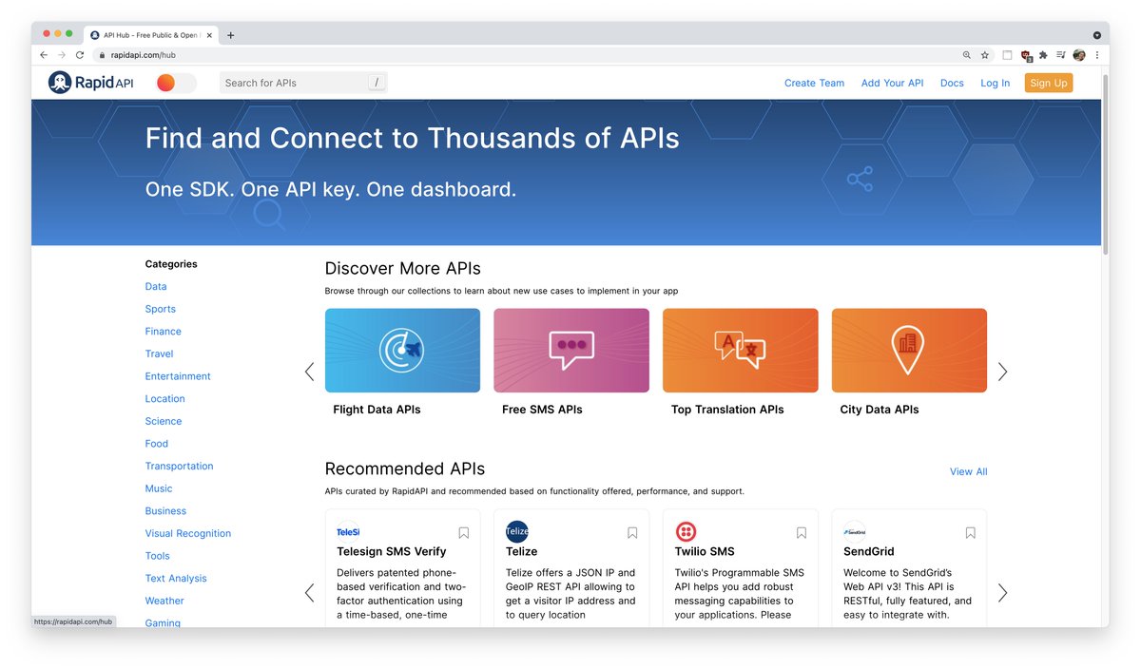This screenshot has height=669, width=1141.
Task: Click the SendGrid logo icon
Action: point(855,532)
